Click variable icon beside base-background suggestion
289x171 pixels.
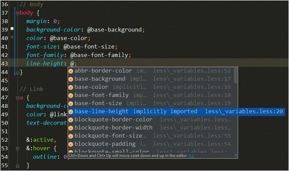(x=71, y=79)
